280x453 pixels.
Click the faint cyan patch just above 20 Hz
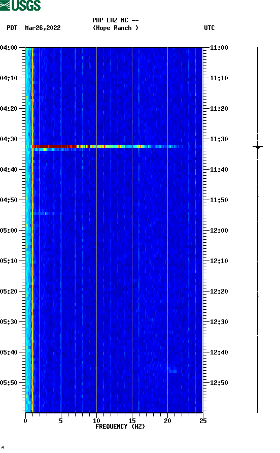click(172, 371)
